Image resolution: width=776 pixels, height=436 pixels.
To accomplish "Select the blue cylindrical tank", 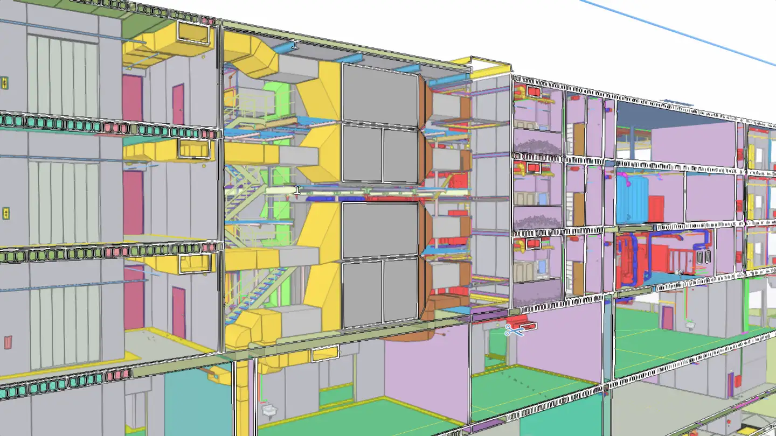I will (631, 199).
